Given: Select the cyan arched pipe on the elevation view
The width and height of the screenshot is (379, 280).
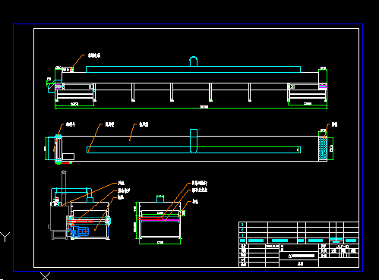Looking at the screenshot, I should coord(194,61).
